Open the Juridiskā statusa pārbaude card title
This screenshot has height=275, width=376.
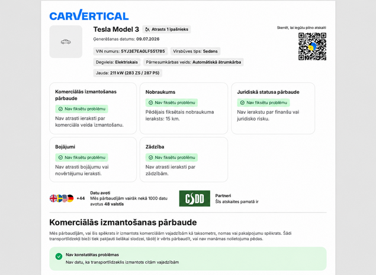(x=268, y=92)
